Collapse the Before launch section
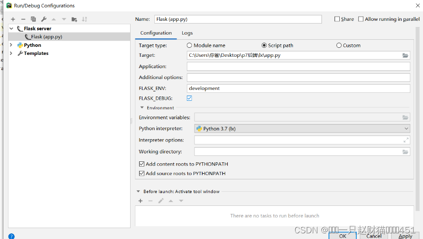 coord(138,191)
